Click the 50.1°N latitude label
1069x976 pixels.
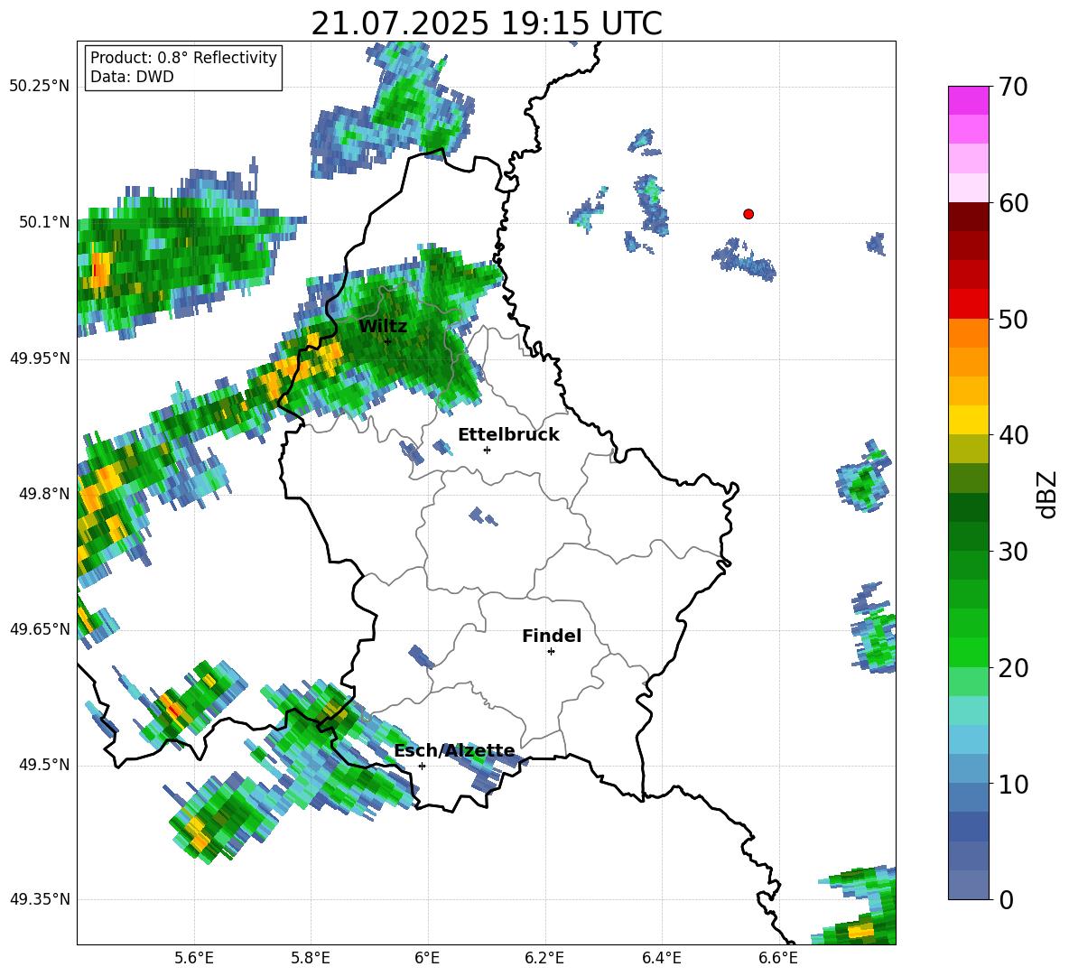[x=43, y=222]
